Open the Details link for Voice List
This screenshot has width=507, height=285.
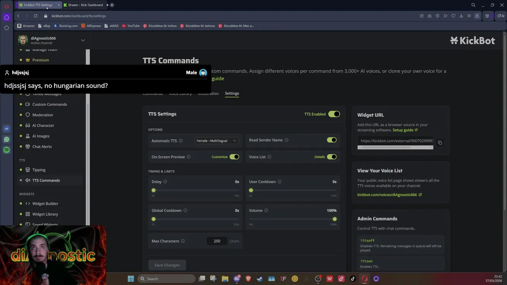320,157
